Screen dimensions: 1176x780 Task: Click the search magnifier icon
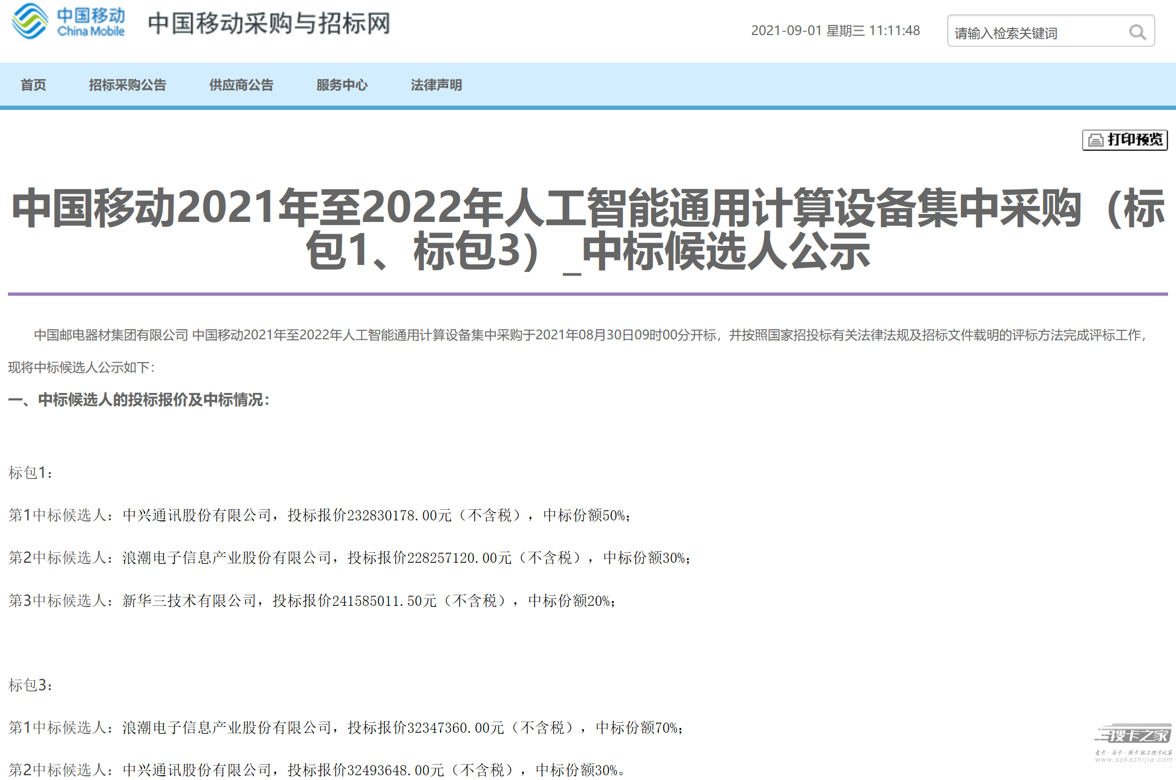click(1137, 32)
